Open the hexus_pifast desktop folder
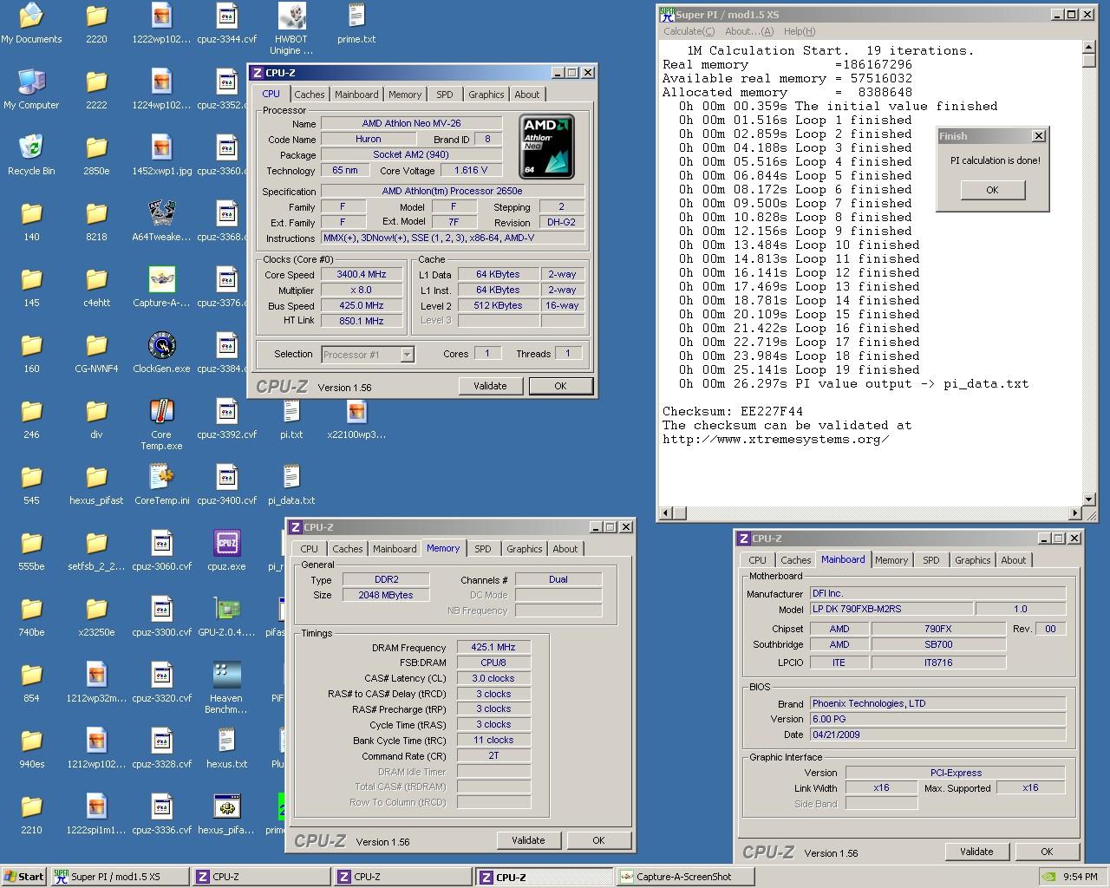The width and height of the screenshot is (1110, 888). coord(96,484)
